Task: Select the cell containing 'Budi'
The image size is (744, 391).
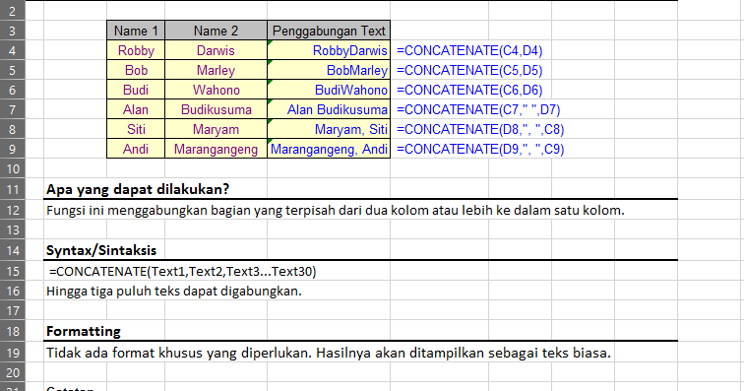Action: [x=136, y=90]
